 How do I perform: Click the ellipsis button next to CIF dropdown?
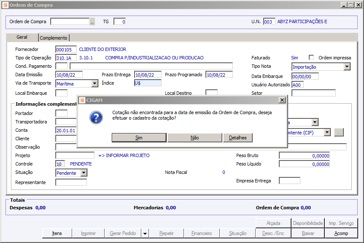click(338, 133)
